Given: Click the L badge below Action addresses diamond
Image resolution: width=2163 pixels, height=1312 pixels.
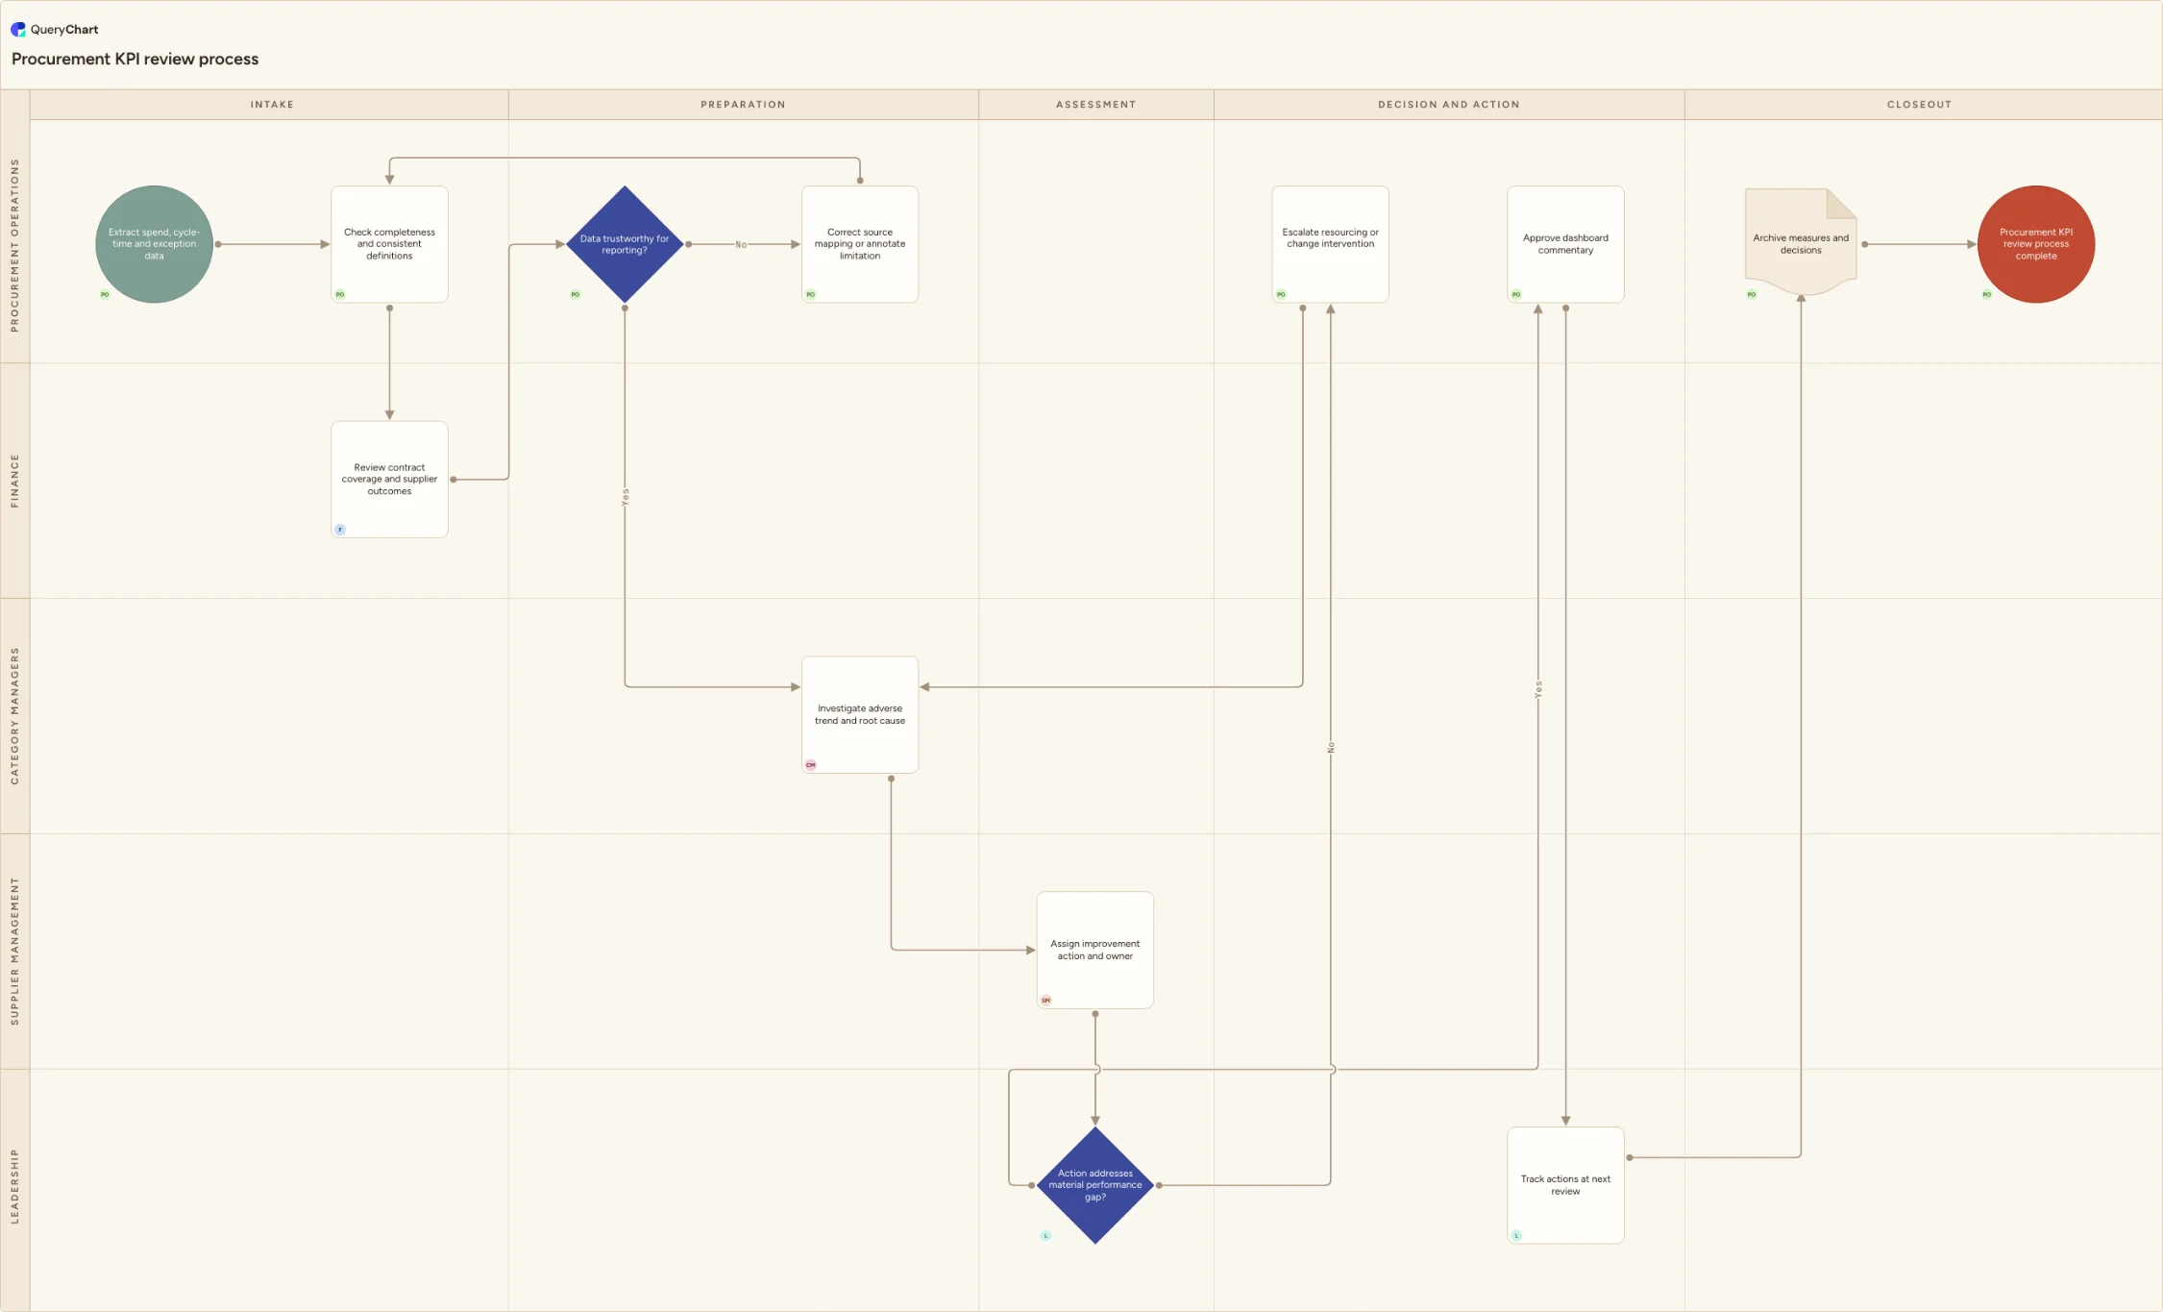Looking at the screenshot, I should 1046,1236.
